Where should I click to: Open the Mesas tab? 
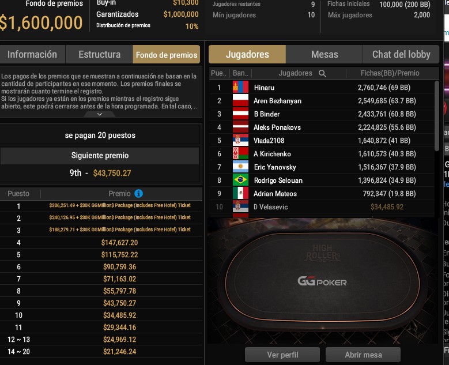[325, 54]
